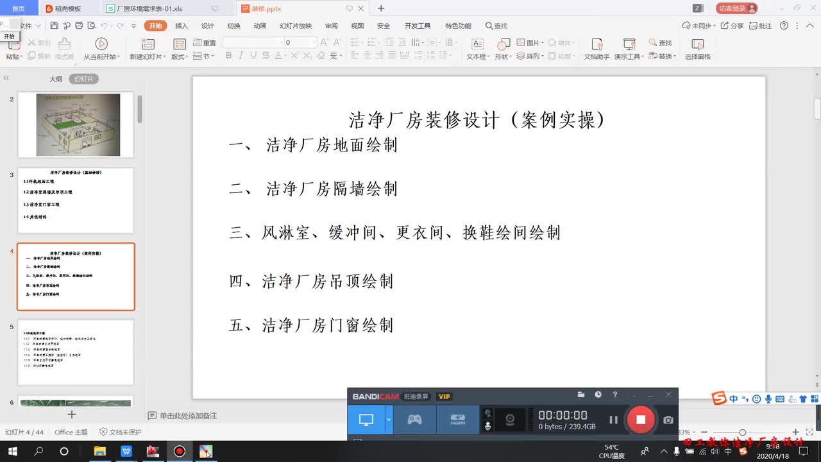Stop the Bandicam recording
This screenshot has height=462, width=821.
(x=640, y=420)
